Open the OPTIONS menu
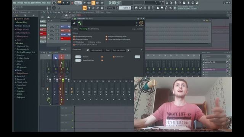This screenshot has height=137, width=244. tap(38, 3)
